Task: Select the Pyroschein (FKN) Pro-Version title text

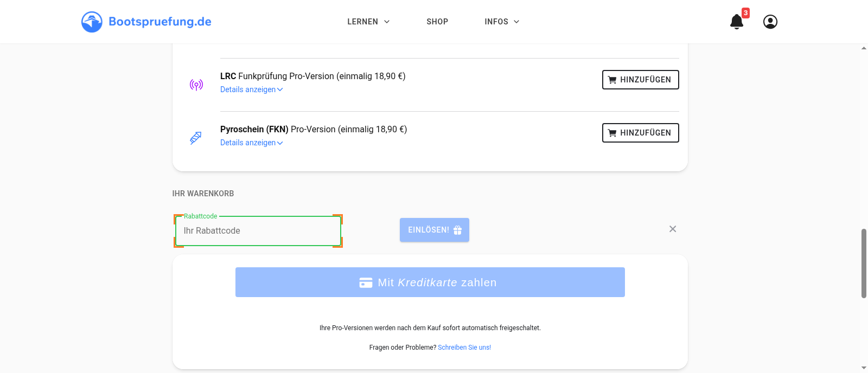Action: click(314, 130)
